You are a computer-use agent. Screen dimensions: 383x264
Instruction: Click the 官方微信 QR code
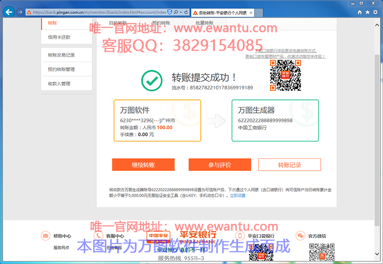[x=322, y=253]
